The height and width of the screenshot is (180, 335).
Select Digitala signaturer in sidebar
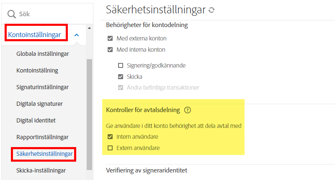39,104
